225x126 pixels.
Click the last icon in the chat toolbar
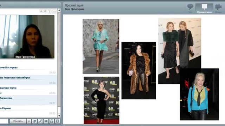pos(57,121)
